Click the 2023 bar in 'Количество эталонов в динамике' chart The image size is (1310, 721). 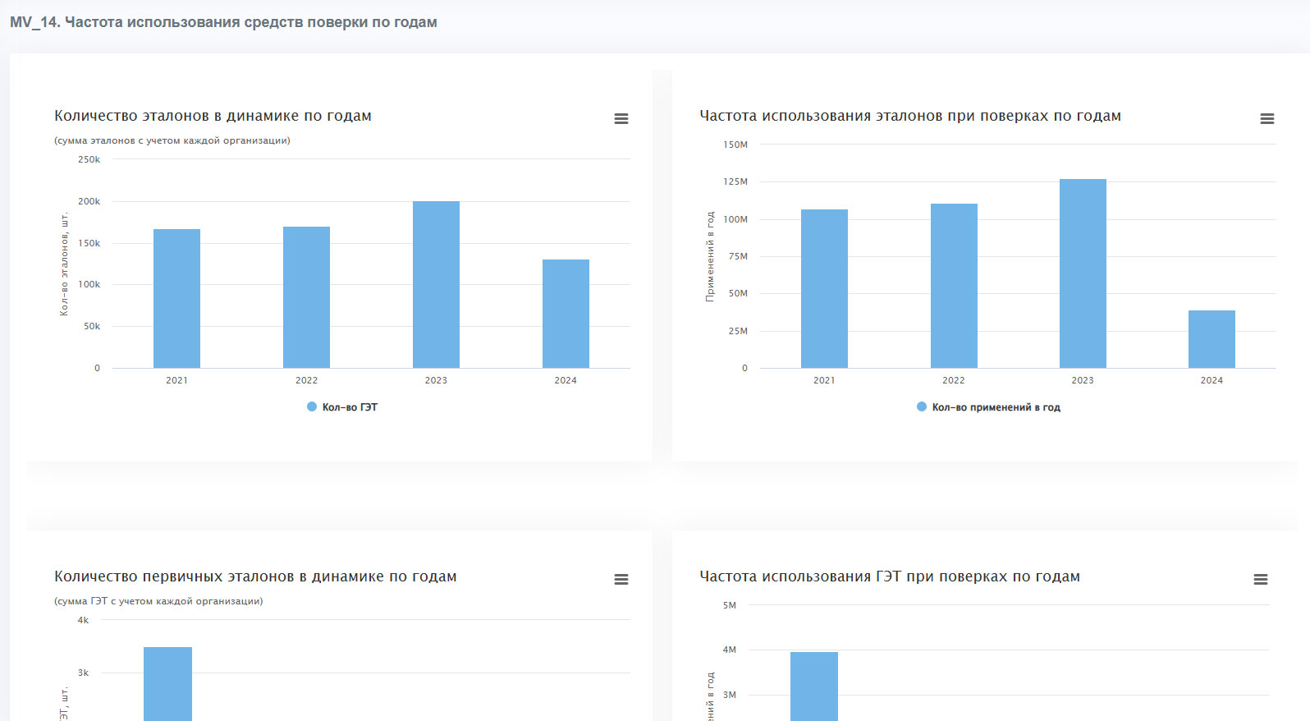pyautogui.click(x=436, y=284)
